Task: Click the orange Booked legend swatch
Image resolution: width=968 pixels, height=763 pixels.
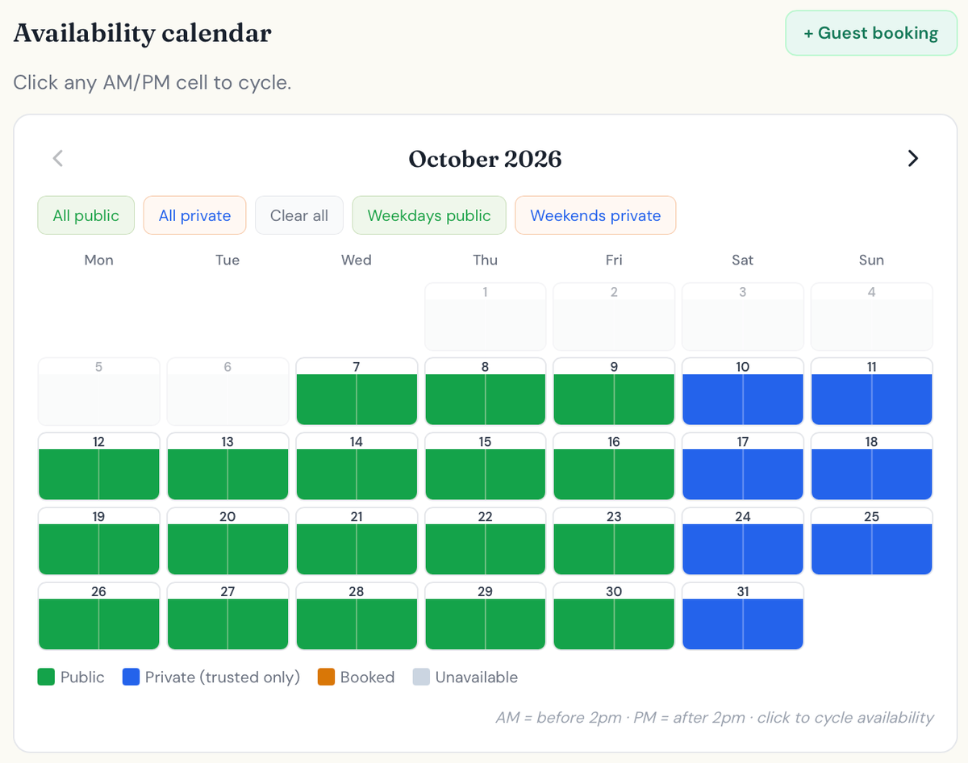Action: pos(326,678)
